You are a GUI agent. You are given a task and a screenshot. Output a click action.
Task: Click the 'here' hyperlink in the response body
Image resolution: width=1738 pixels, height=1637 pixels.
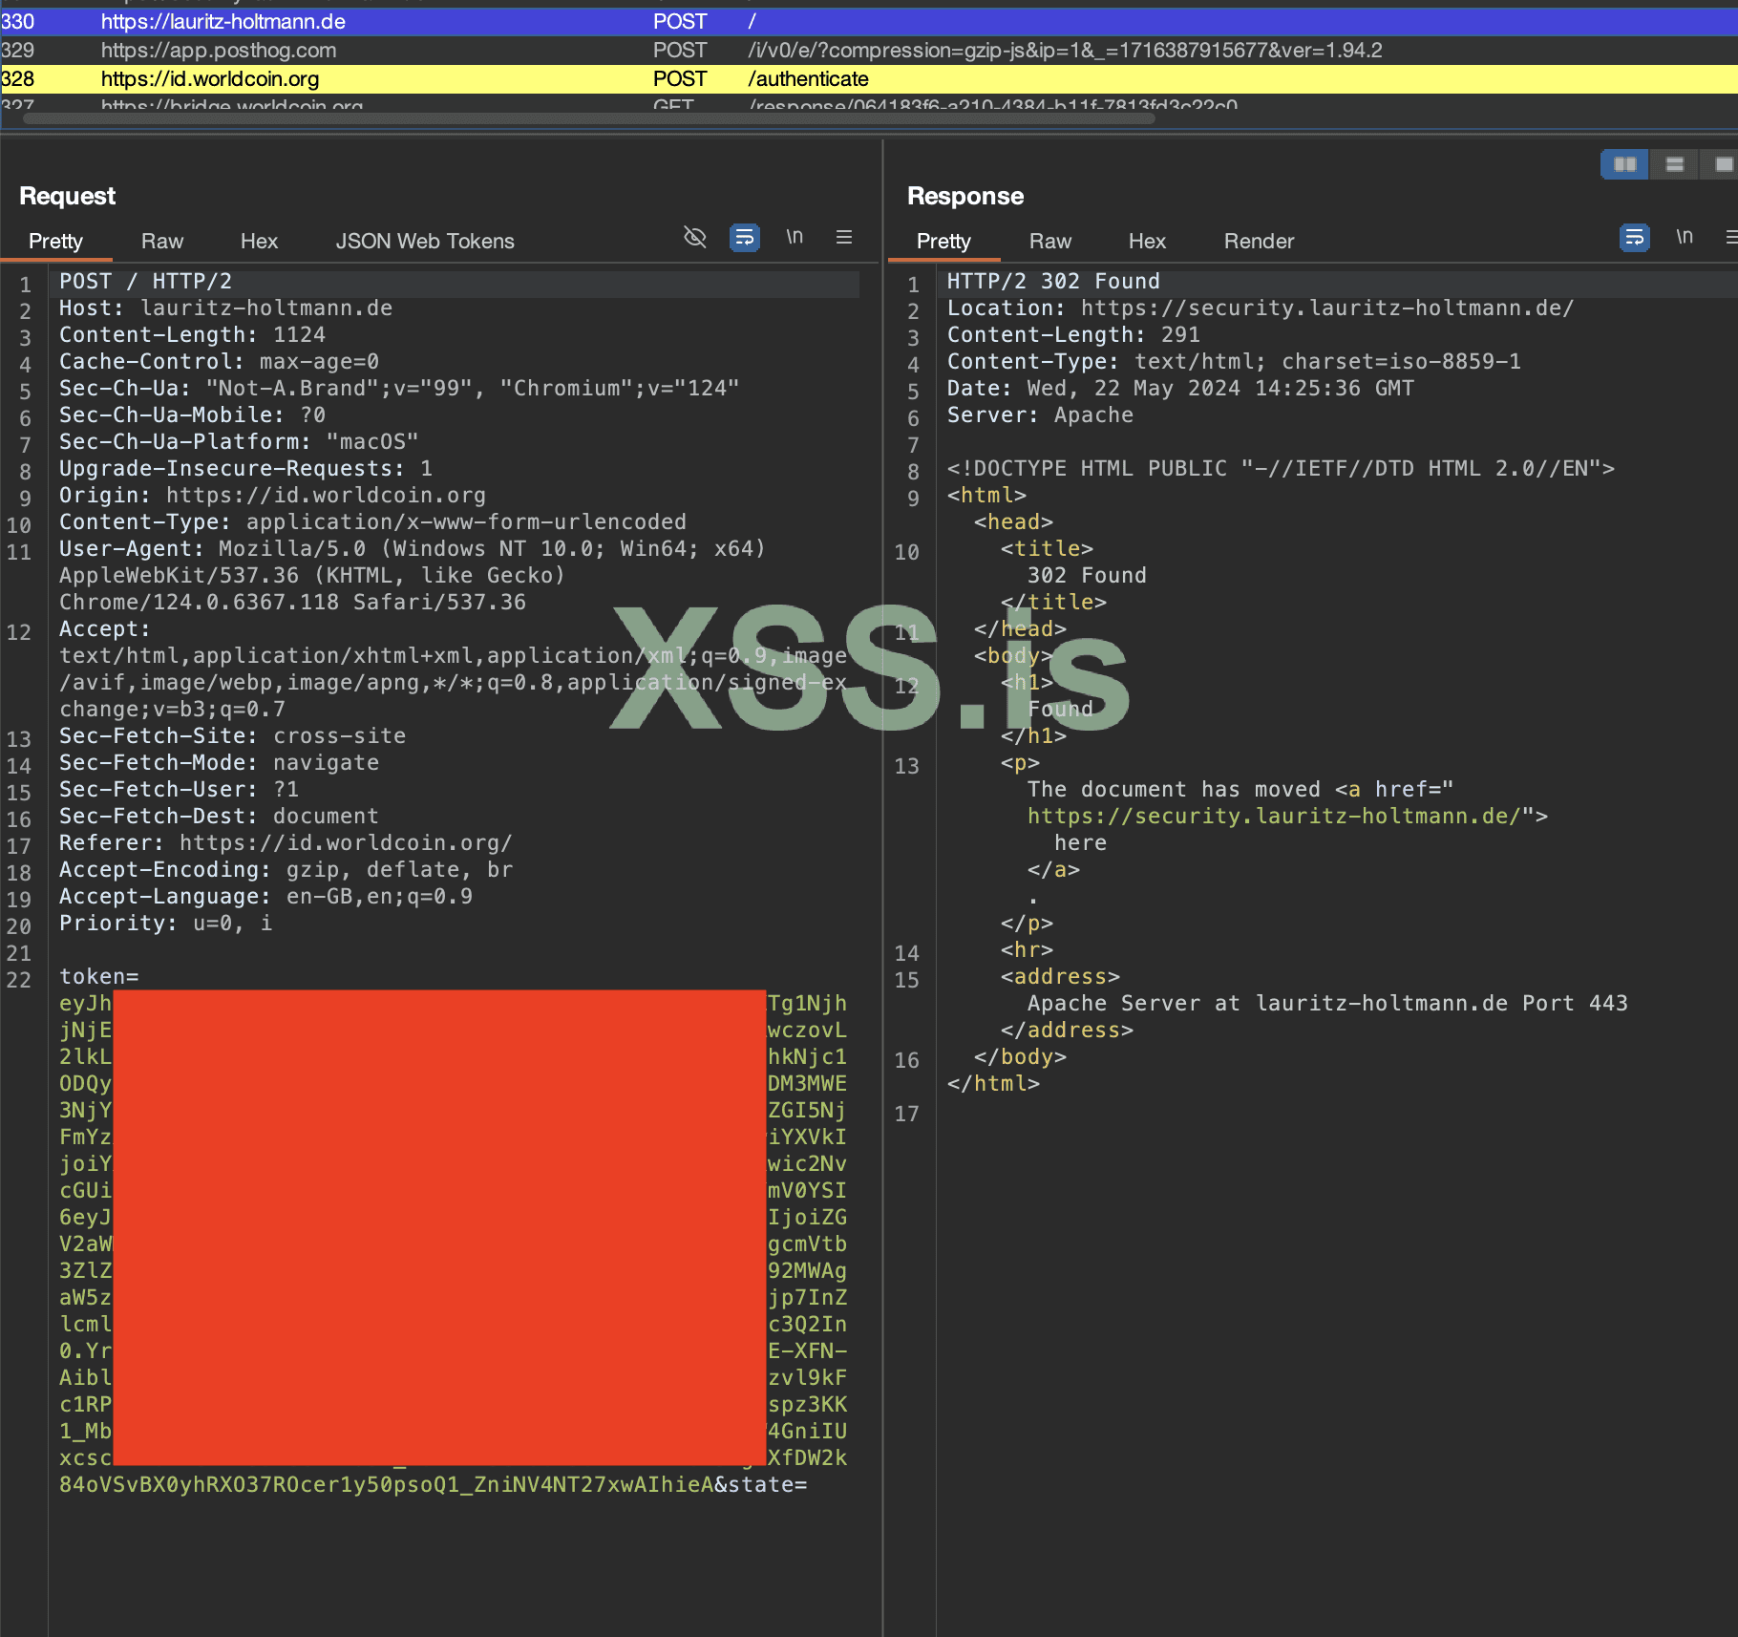[x=1080, y=842]
